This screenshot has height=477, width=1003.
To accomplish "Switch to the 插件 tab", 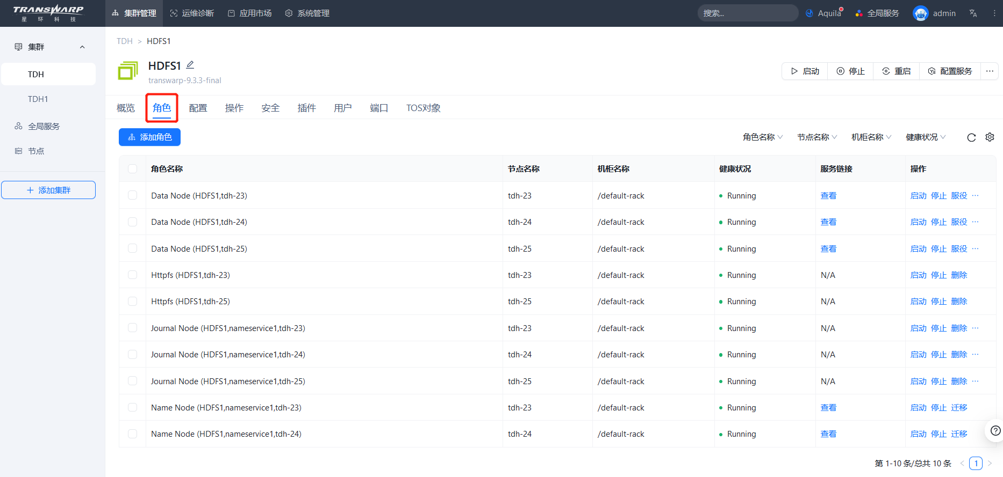I will [x=306, y=108].
